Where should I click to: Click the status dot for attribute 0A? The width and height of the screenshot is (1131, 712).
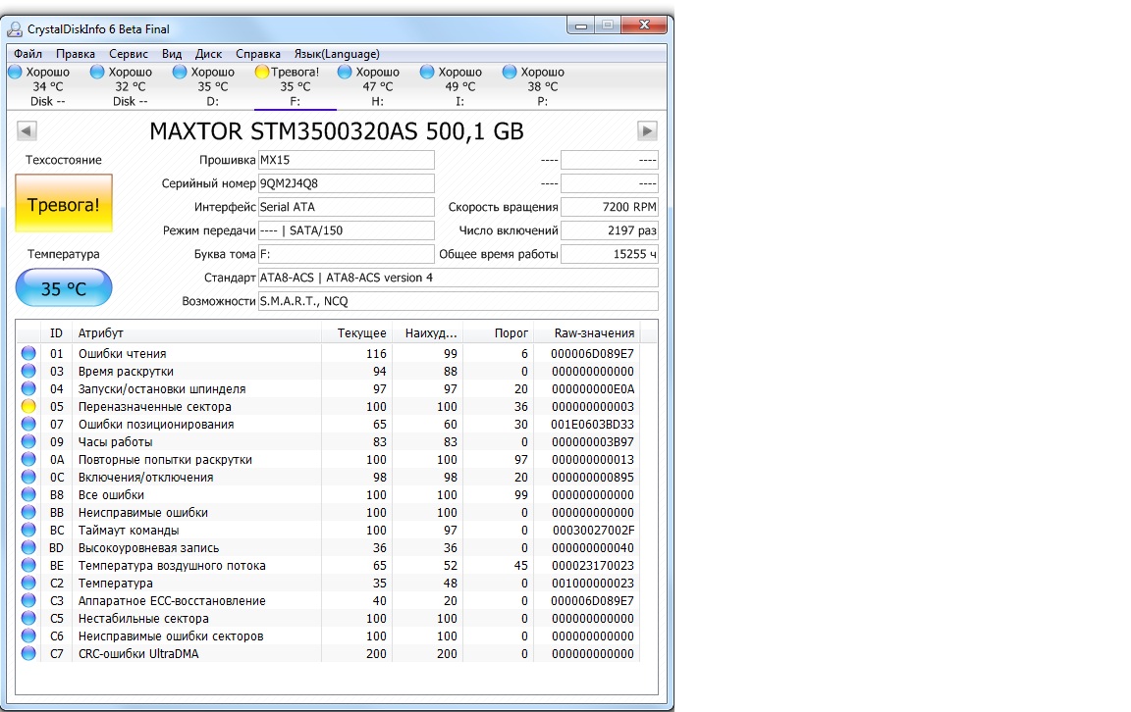click(x=28, y=459)
